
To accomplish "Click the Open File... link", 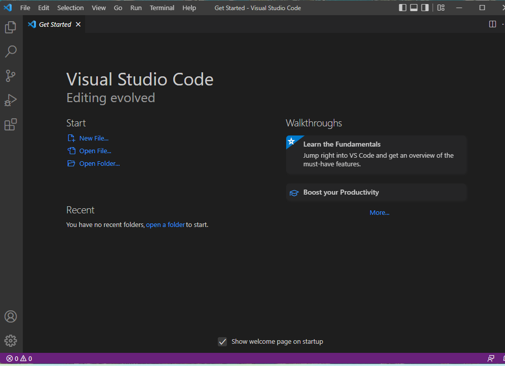I will [x=95, y=151].
